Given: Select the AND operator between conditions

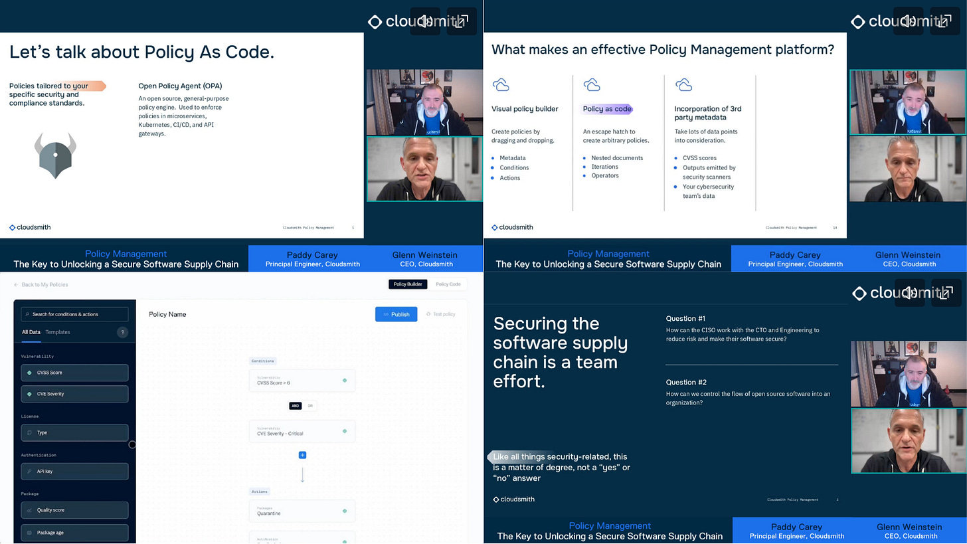Looking at the screenshot, I should tap(296, 406).
